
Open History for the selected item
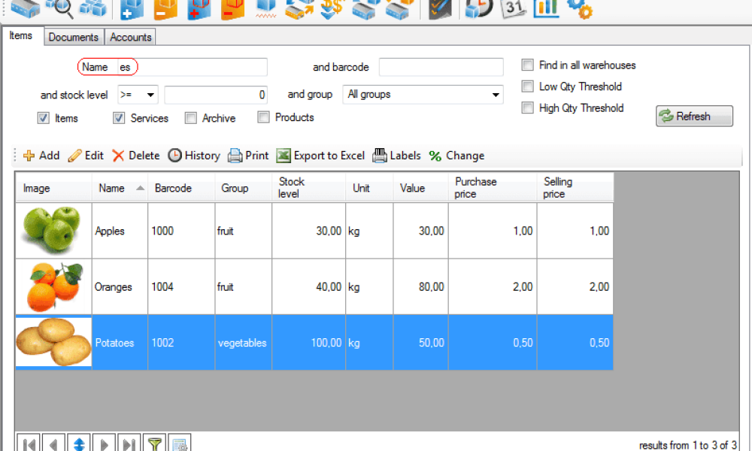coord(194,156)
